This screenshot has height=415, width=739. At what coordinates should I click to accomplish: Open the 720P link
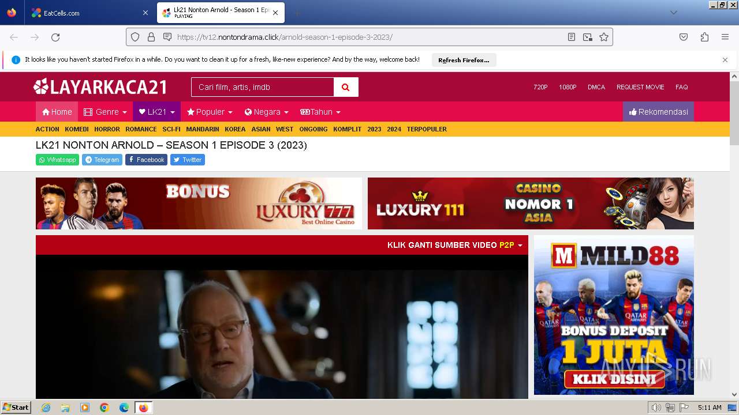click(x=540, y=87)
